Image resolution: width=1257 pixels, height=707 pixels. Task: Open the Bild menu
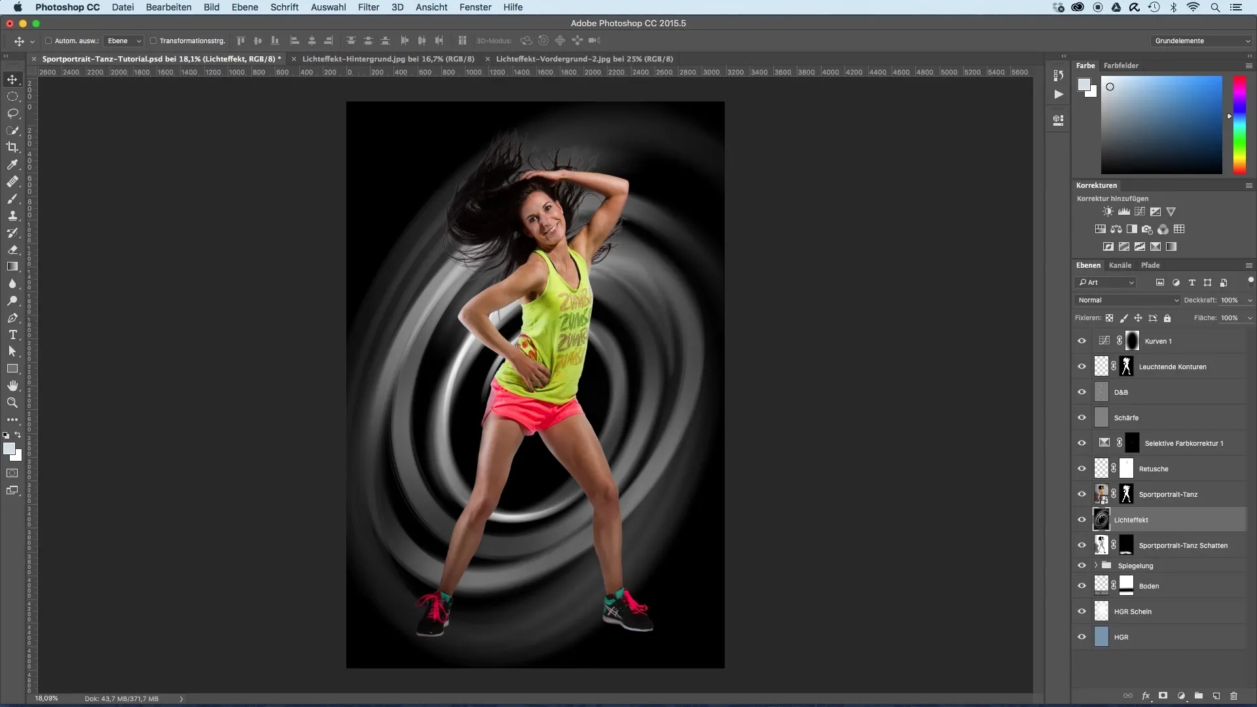click(x=211, y=7)
